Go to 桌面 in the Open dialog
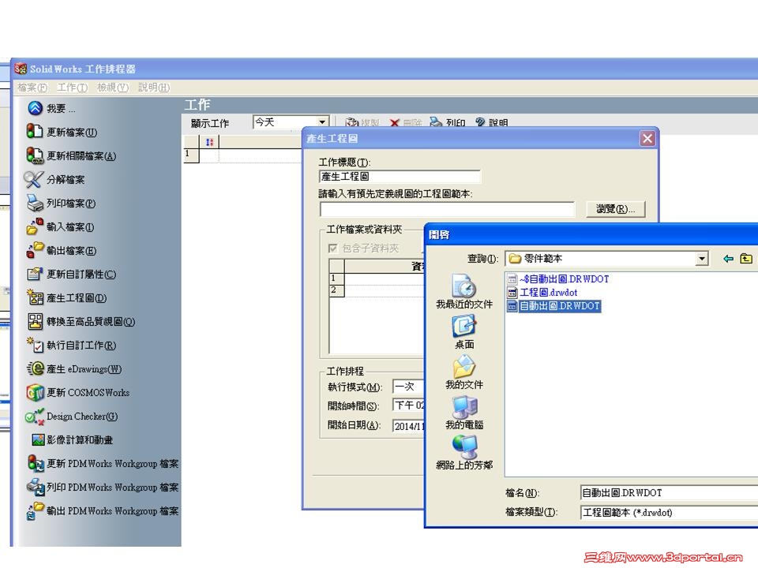Image resolution: width=758 pixels, height=568 pixels. [464, 326]
